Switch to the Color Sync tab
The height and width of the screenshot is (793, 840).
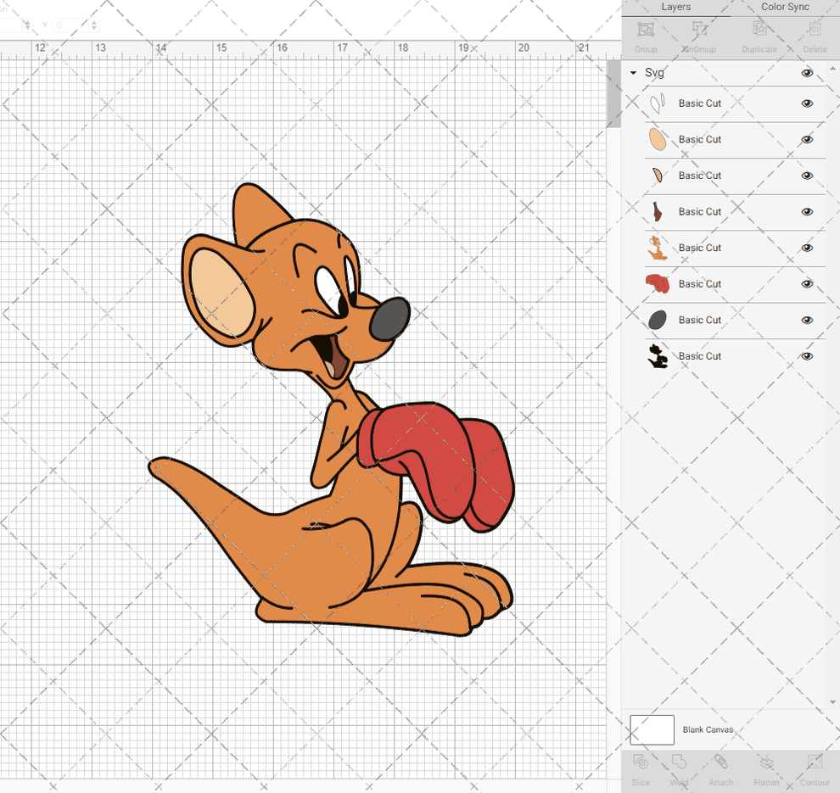(784, 7)
